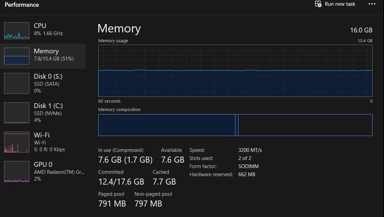Viewport: 384px width, 217px height.
Task: Open the Disk 0 (S:) entry
Action: pyautogui.click(x=43, y=83)
